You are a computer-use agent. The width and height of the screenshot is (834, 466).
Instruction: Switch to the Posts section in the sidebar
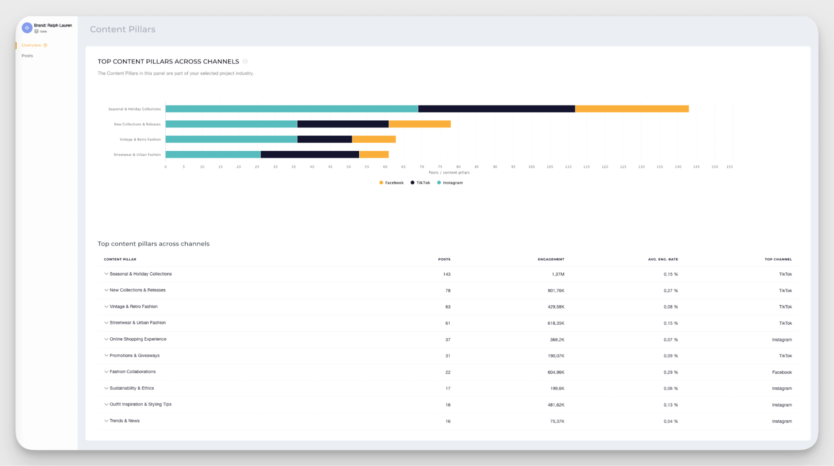coord(27,55)
